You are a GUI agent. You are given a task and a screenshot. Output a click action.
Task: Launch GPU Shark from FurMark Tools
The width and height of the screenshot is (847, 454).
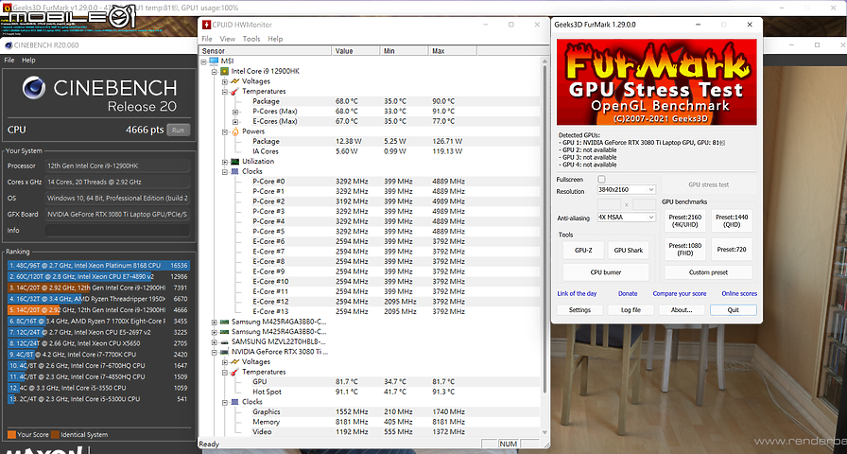(629, 251)
